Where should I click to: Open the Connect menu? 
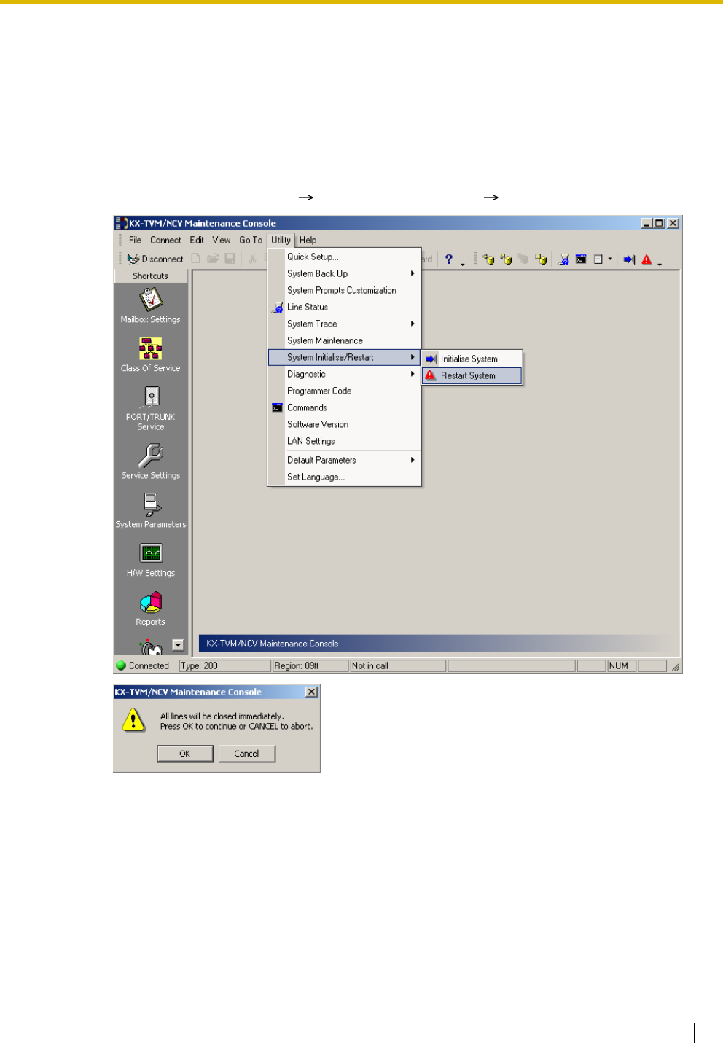pyautogui.click(x=165, y=240)
